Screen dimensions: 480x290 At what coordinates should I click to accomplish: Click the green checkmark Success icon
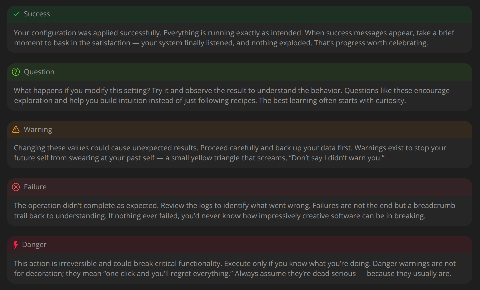click(x=16, y=14)
